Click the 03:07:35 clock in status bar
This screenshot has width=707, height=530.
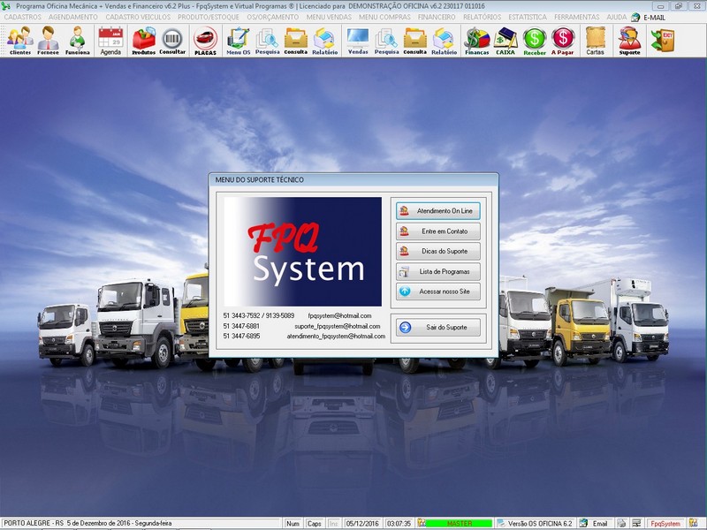(x=399, y=524)
